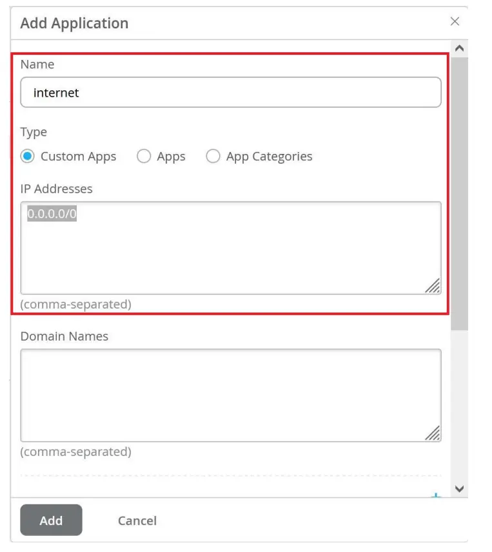Click the vertical scrollbar thumb
The image size is (492, 552).
click(459, 193)
